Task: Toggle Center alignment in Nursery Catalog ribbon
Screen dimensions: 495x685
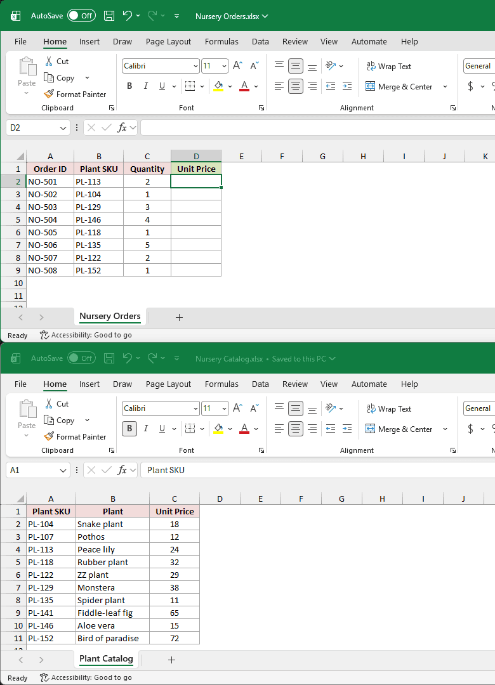Action: 296,429
